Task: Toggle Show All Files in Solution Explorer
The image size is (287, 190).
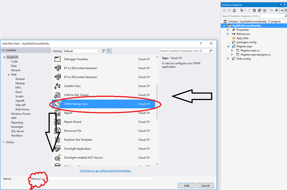Action: (265, 10)
